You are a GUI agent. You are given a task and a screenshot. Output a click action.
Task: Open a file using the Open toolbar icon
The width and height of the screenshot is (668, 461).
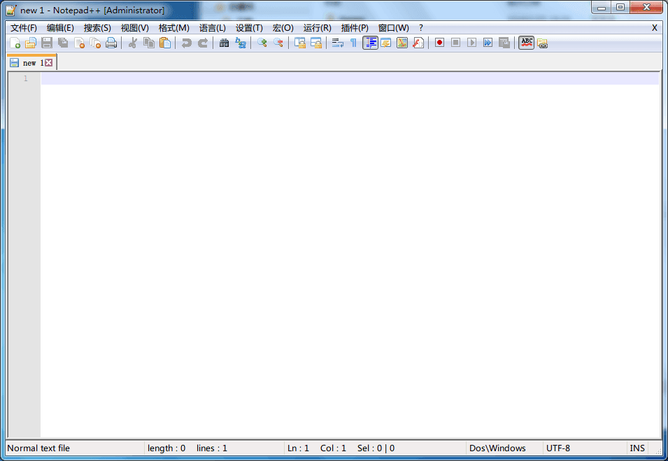pyautogui.click(x=30, y=43)
